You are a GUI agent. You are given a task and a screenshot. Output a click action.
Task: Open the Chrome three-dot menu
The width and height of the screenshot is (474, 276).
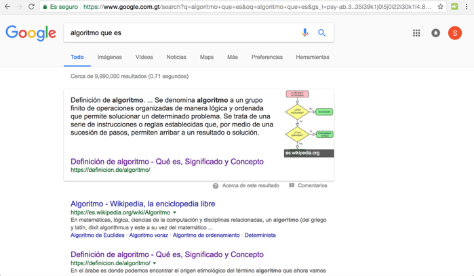tap(467, 7)
